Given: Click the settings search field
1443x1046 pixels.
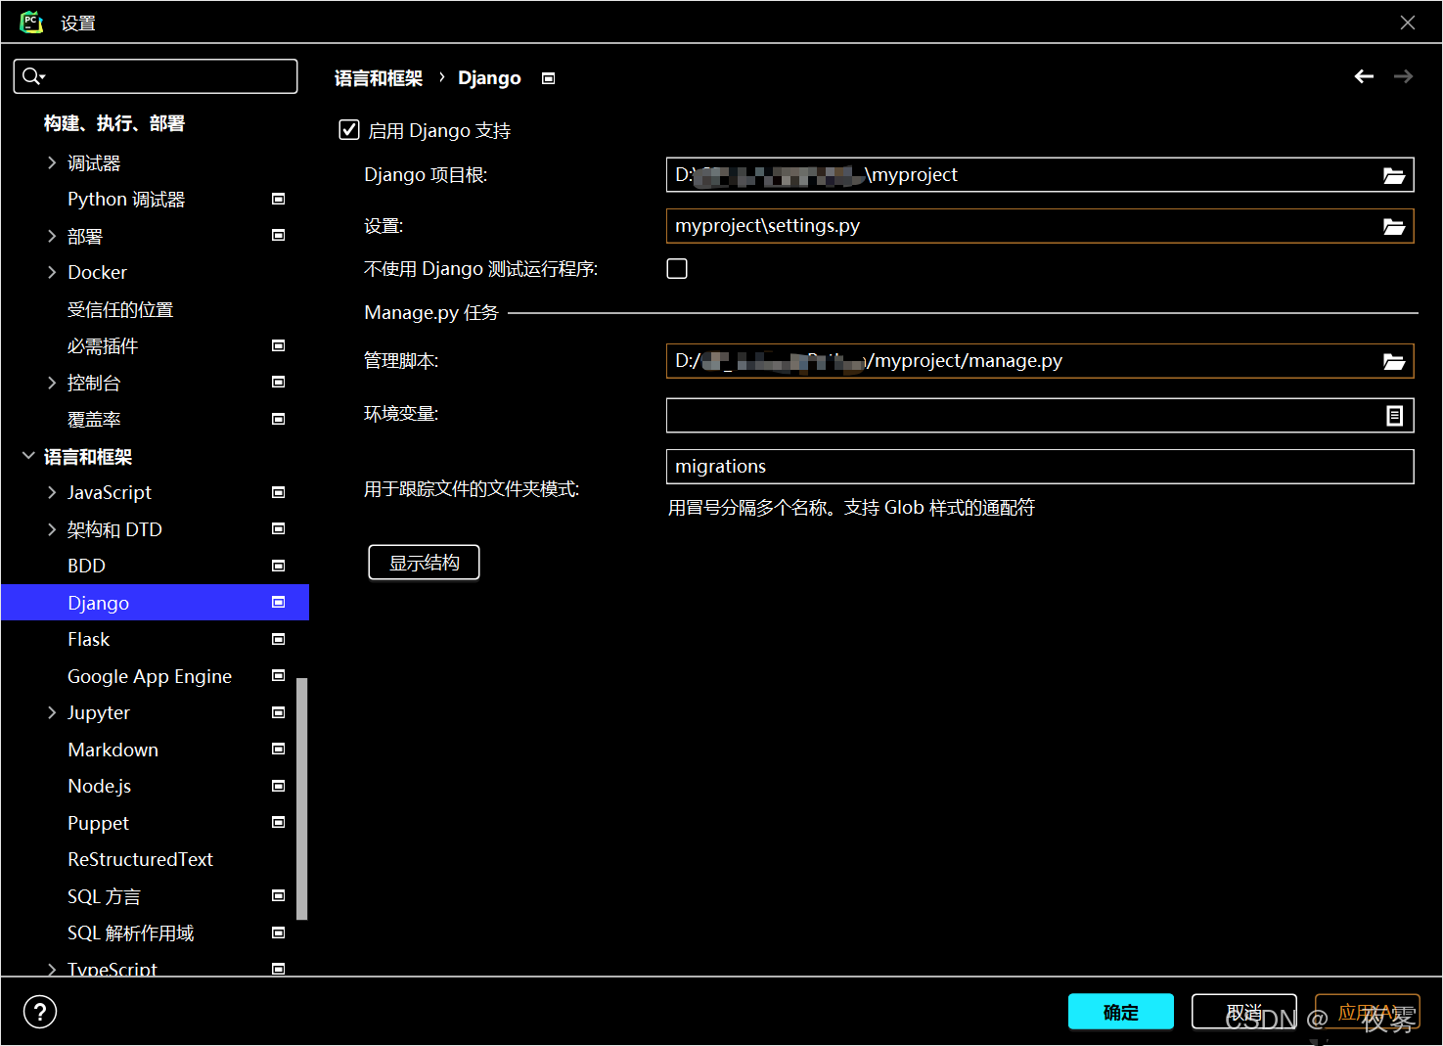Looking at the screenshot, I should 156,76.
